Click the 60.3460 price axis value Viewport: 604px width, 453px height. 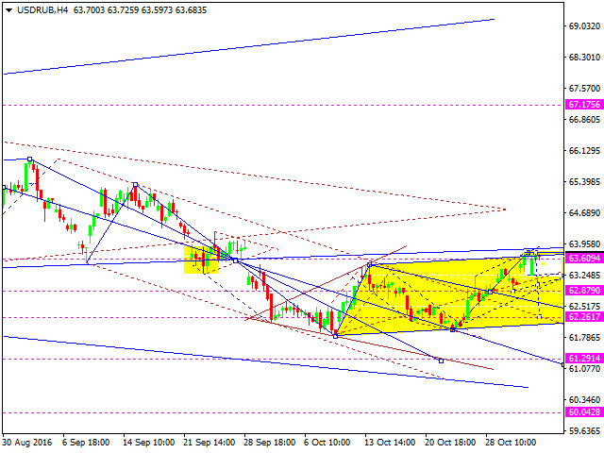coord(584,400)
